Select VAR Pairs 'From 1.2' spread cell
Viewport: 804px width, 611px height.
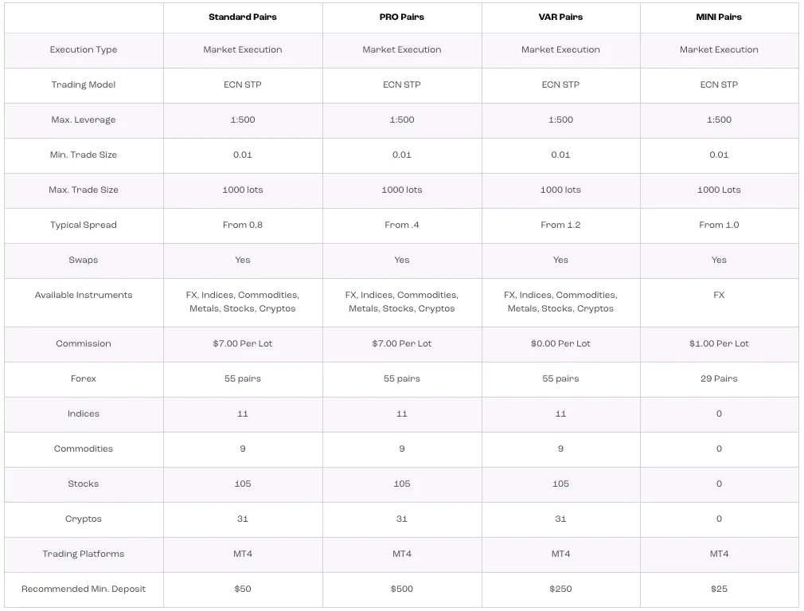click(x=560, y=225)
